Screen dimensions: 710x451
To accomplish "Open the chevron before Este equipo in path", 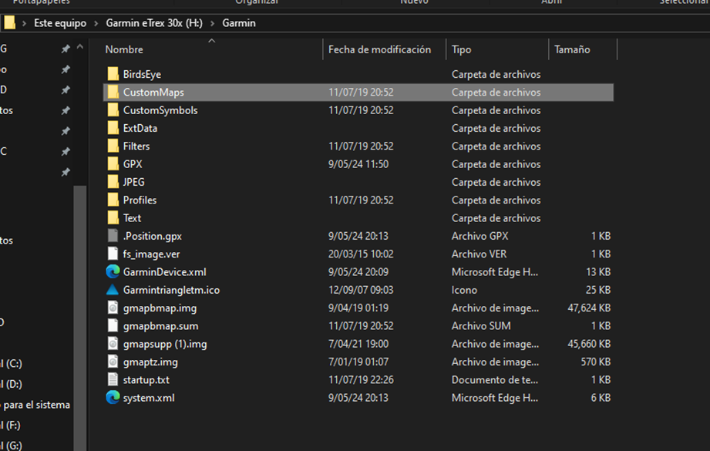I will [x=24, y=23].
